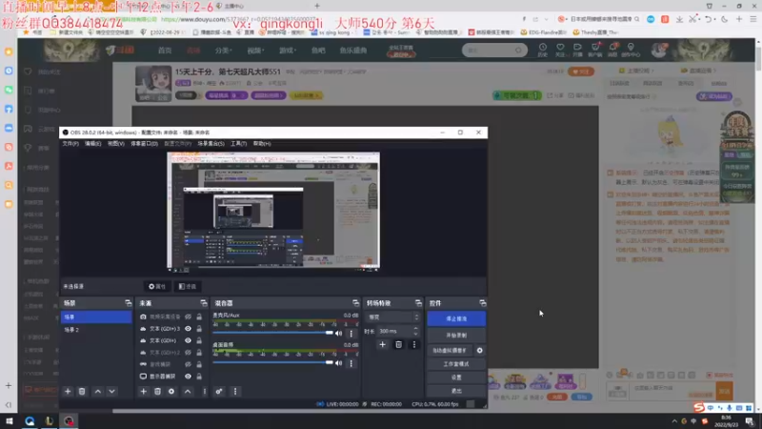Toggle visibility of 文本 (GDI+) 3 source

[188, 329]
